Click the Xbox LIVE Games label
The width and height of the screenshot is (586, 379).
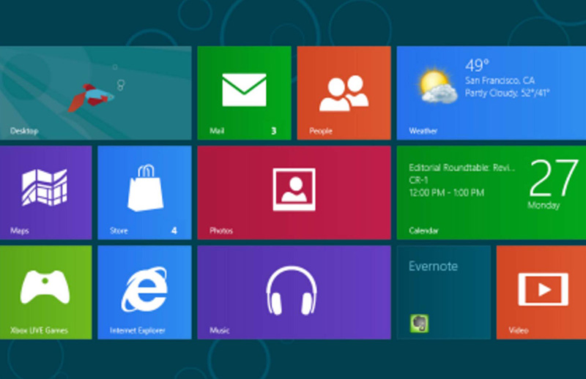(x=39, y=330)
